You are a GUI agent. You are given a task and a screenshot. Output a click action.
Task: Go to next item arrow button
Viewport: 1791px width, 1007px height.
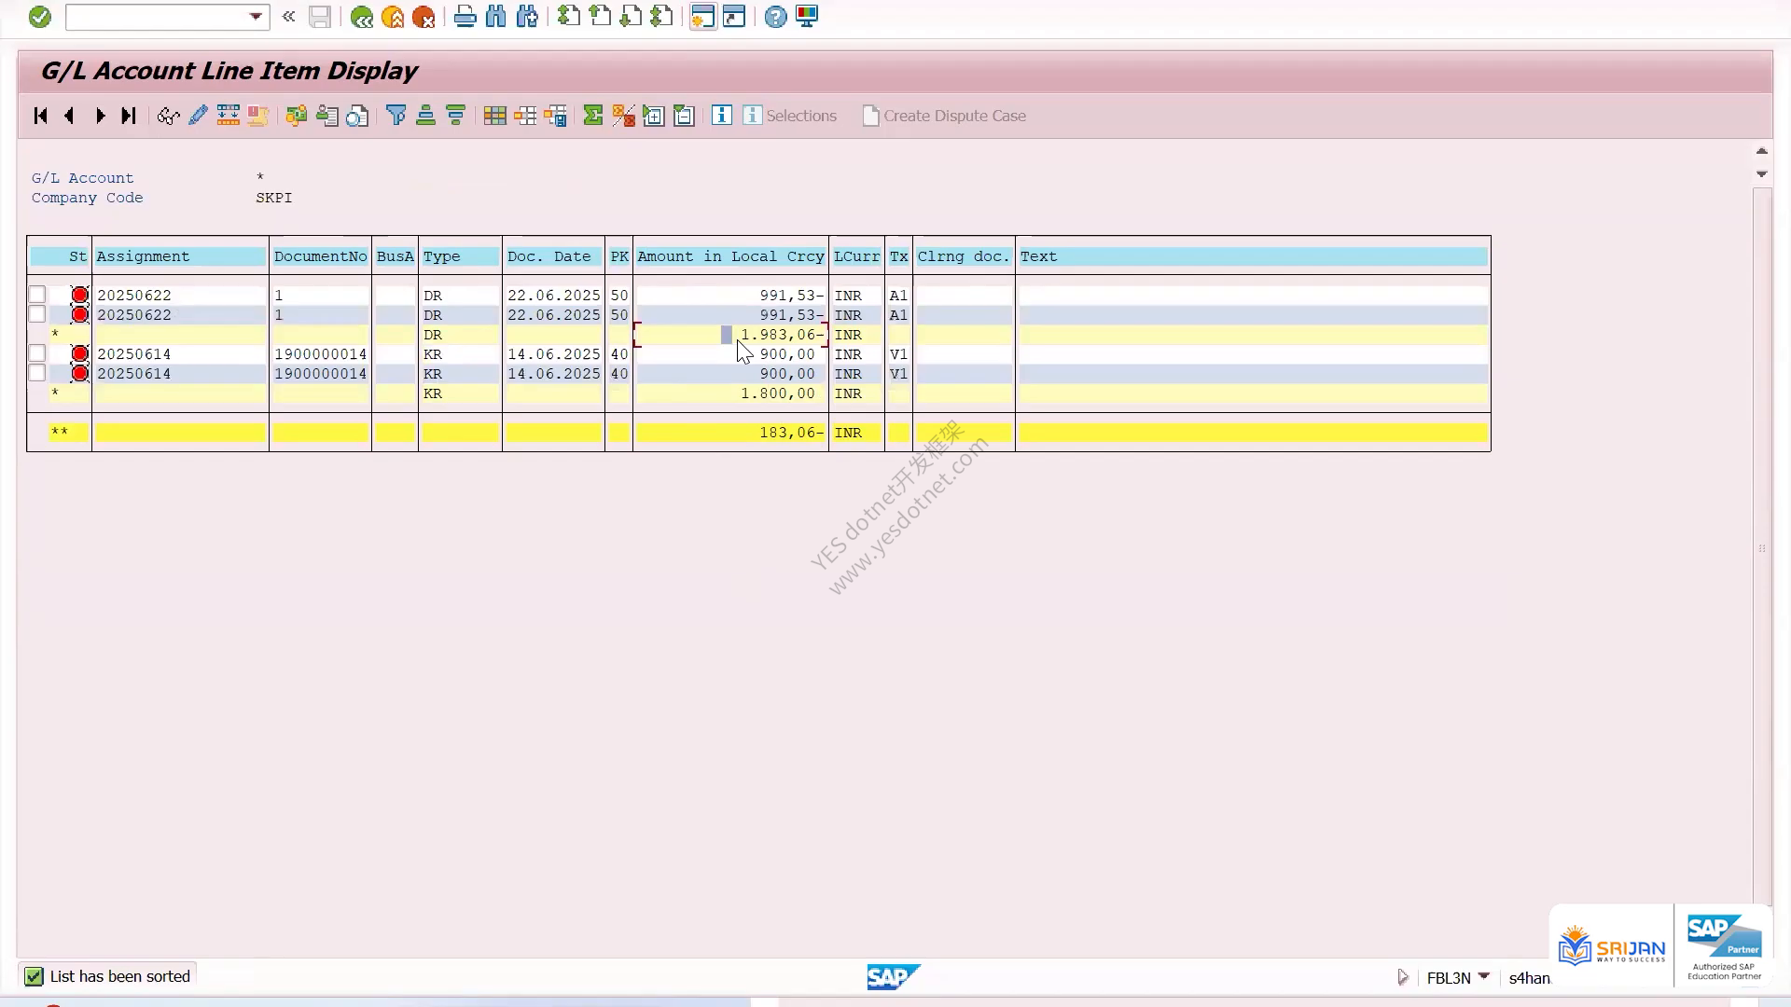click(x=100, y=116)
